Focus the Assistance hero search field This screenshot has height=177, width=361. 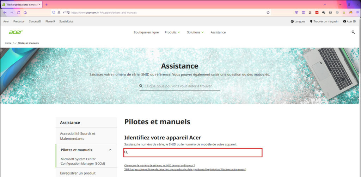(x=179, y=86)
